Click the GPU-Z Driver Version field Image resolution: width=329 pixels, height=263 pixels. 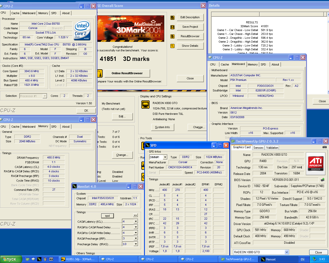point(289,224)
